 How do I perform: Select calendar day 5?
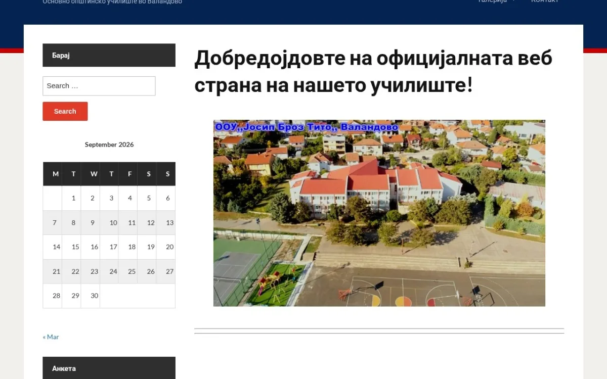tap(147, 198)
